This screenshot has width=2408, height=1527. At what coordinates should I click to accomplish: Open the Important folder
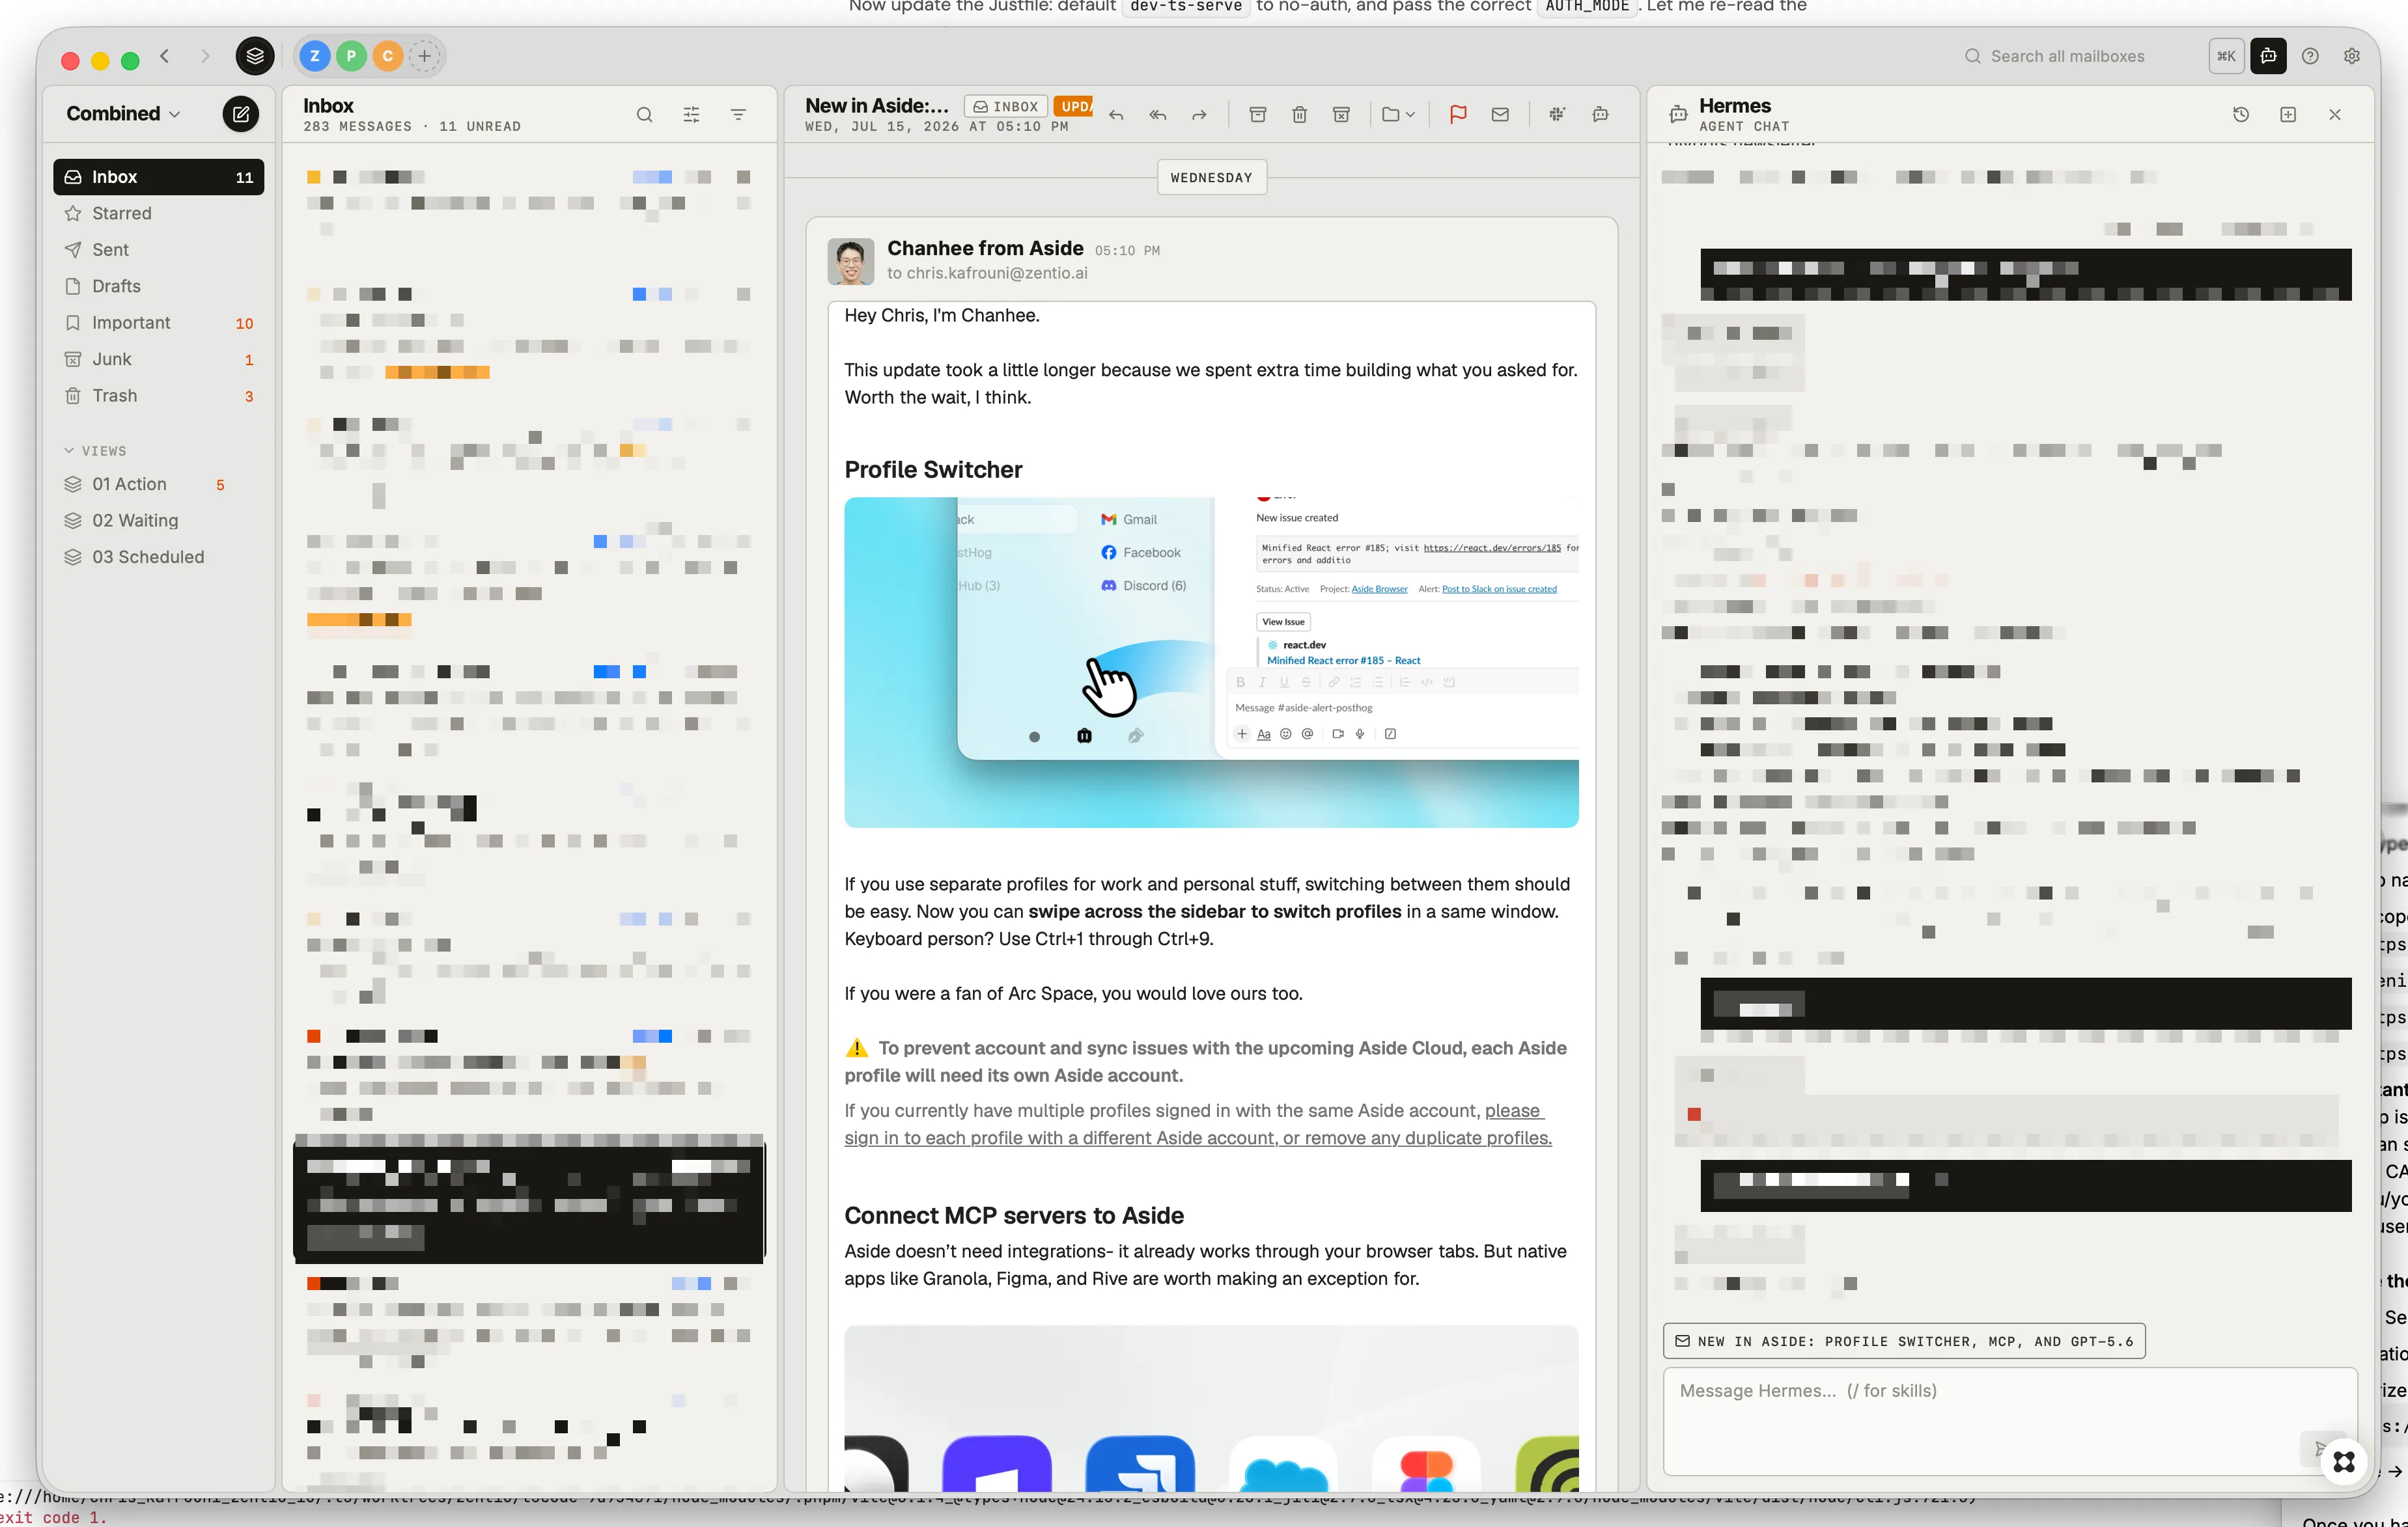[158, 323]
